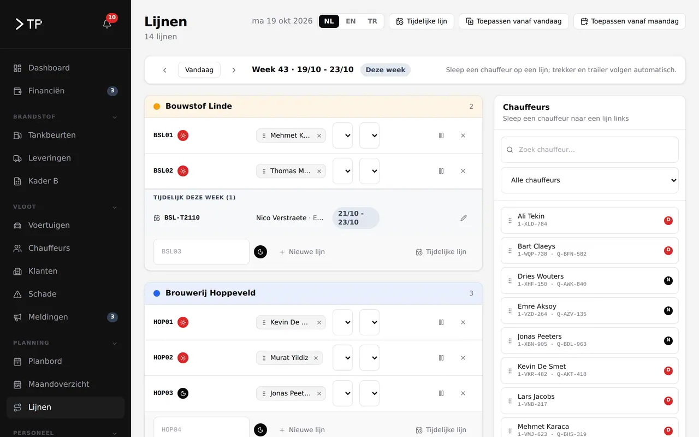Click the TP logo in the sidebar
Screen dimensions: 699x437
(28, 23)
